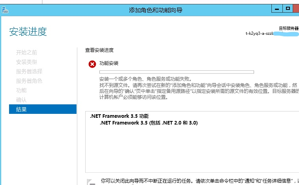Click the flag notification icon at bottom

pos(91,182)
